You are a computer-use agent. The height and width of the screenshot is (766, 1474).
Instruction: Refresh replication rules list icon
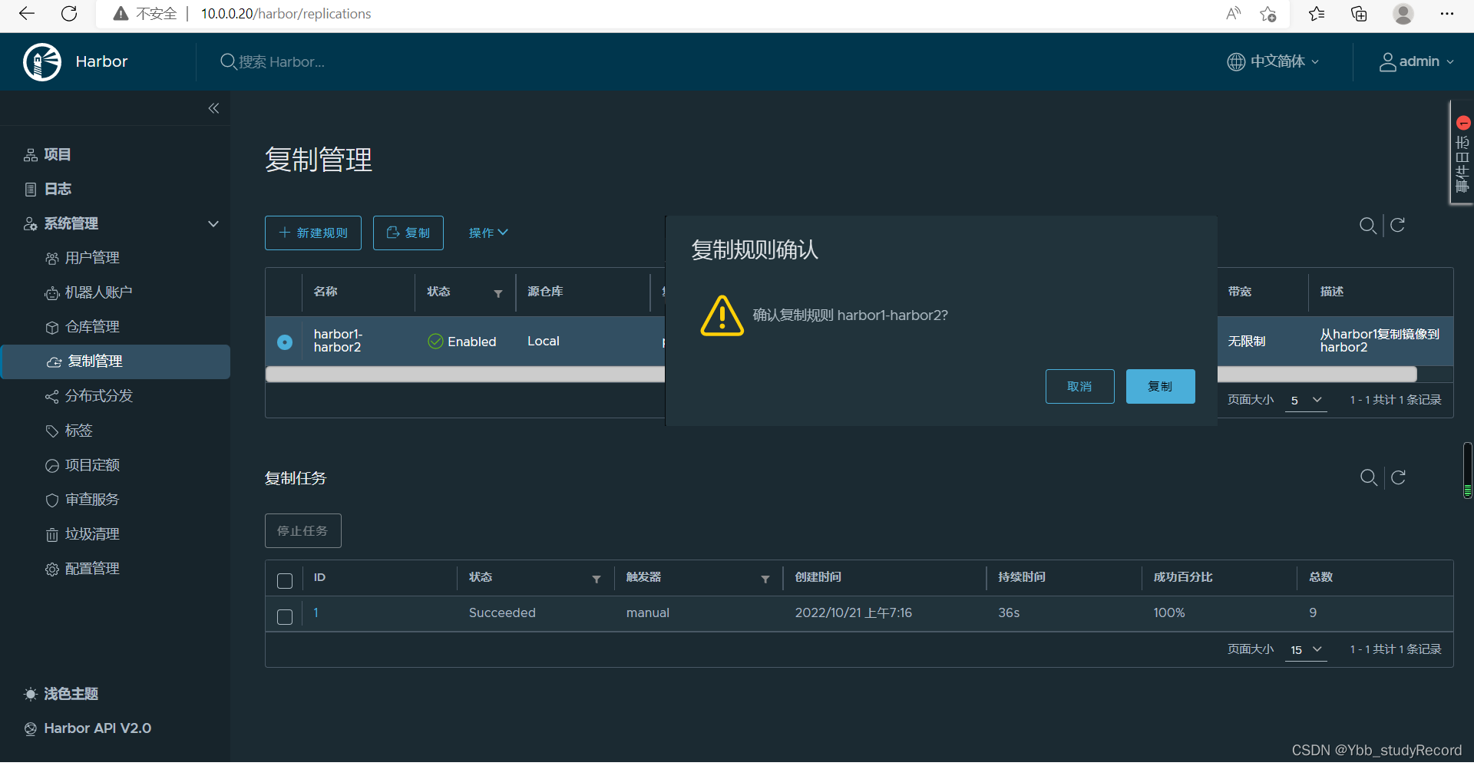(1398, 226)
